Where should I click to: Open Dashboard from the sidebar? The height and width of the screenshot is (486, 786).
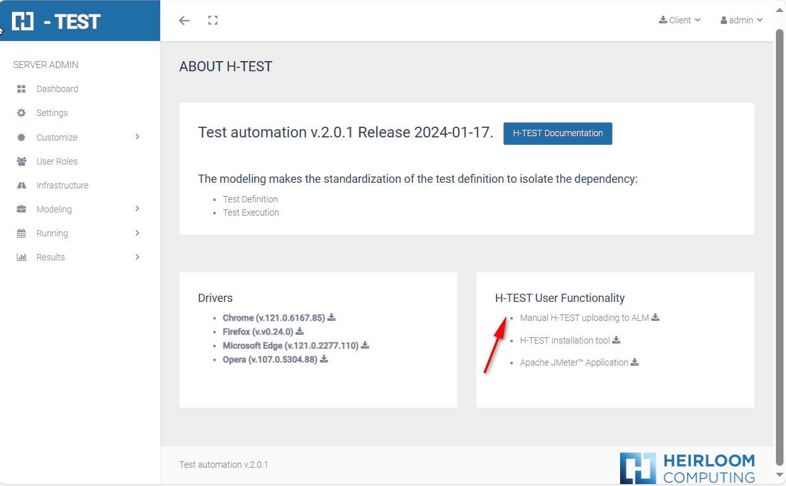(x=57, y=89)
